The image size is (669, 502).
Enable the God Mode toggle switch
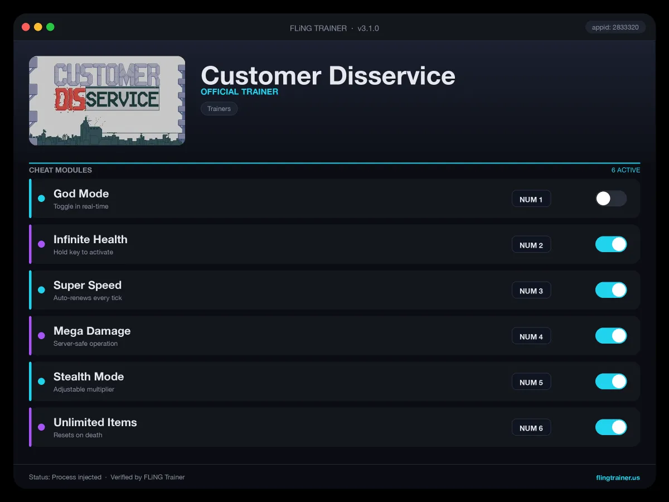coord(611,199)
